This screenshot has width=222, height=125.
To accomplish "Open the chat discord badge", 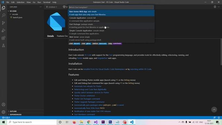I will coord(75,43).
